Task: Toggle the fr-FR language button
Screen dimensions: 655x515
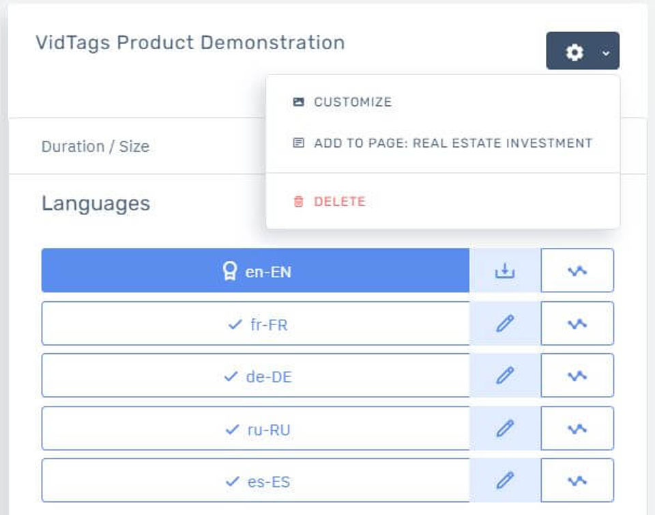Action: 256,324
